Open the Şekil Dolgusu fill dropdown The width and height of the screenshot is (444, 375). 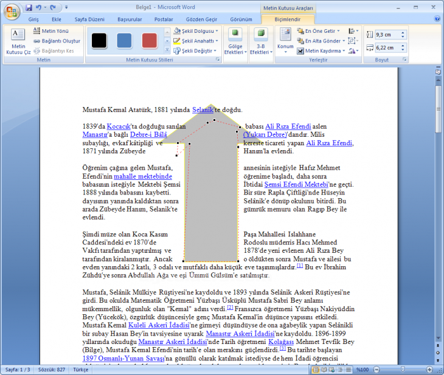(196, 31)
